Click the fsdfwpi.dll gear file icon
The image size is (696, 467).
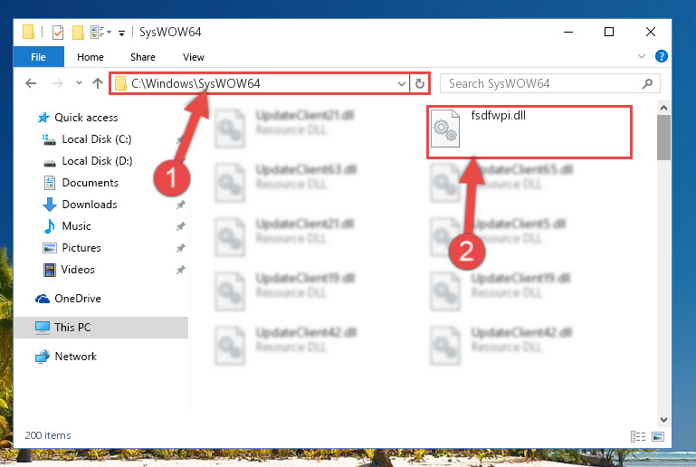coord(445,129)
